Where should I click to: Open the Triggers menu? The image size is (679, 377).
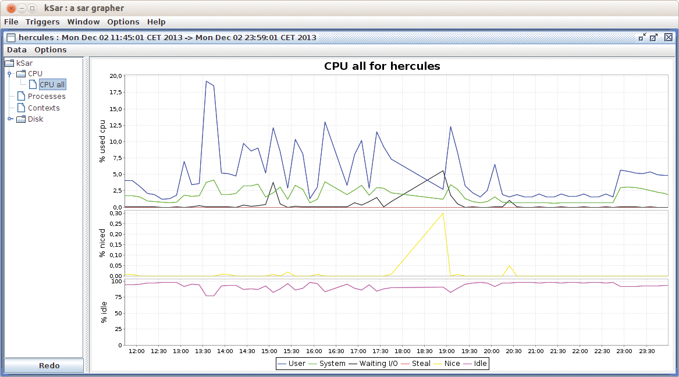42,22
